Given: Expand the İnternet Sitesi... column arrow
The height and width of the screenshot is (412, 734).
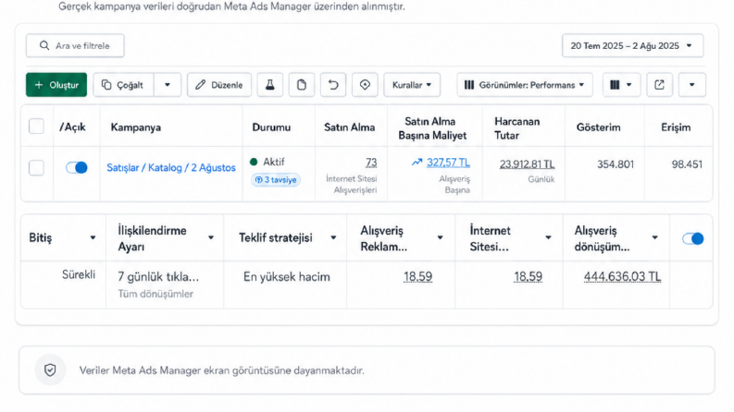Looking at the screenshot, I should pos(548,237).
